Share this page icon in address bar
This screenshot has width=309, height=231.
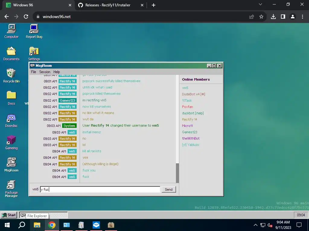coord(252,17)
